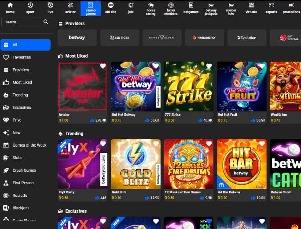The width and height of the screenshot is (301, 229).
Task: Filter by betway provider
Action: tap(77, 38)
